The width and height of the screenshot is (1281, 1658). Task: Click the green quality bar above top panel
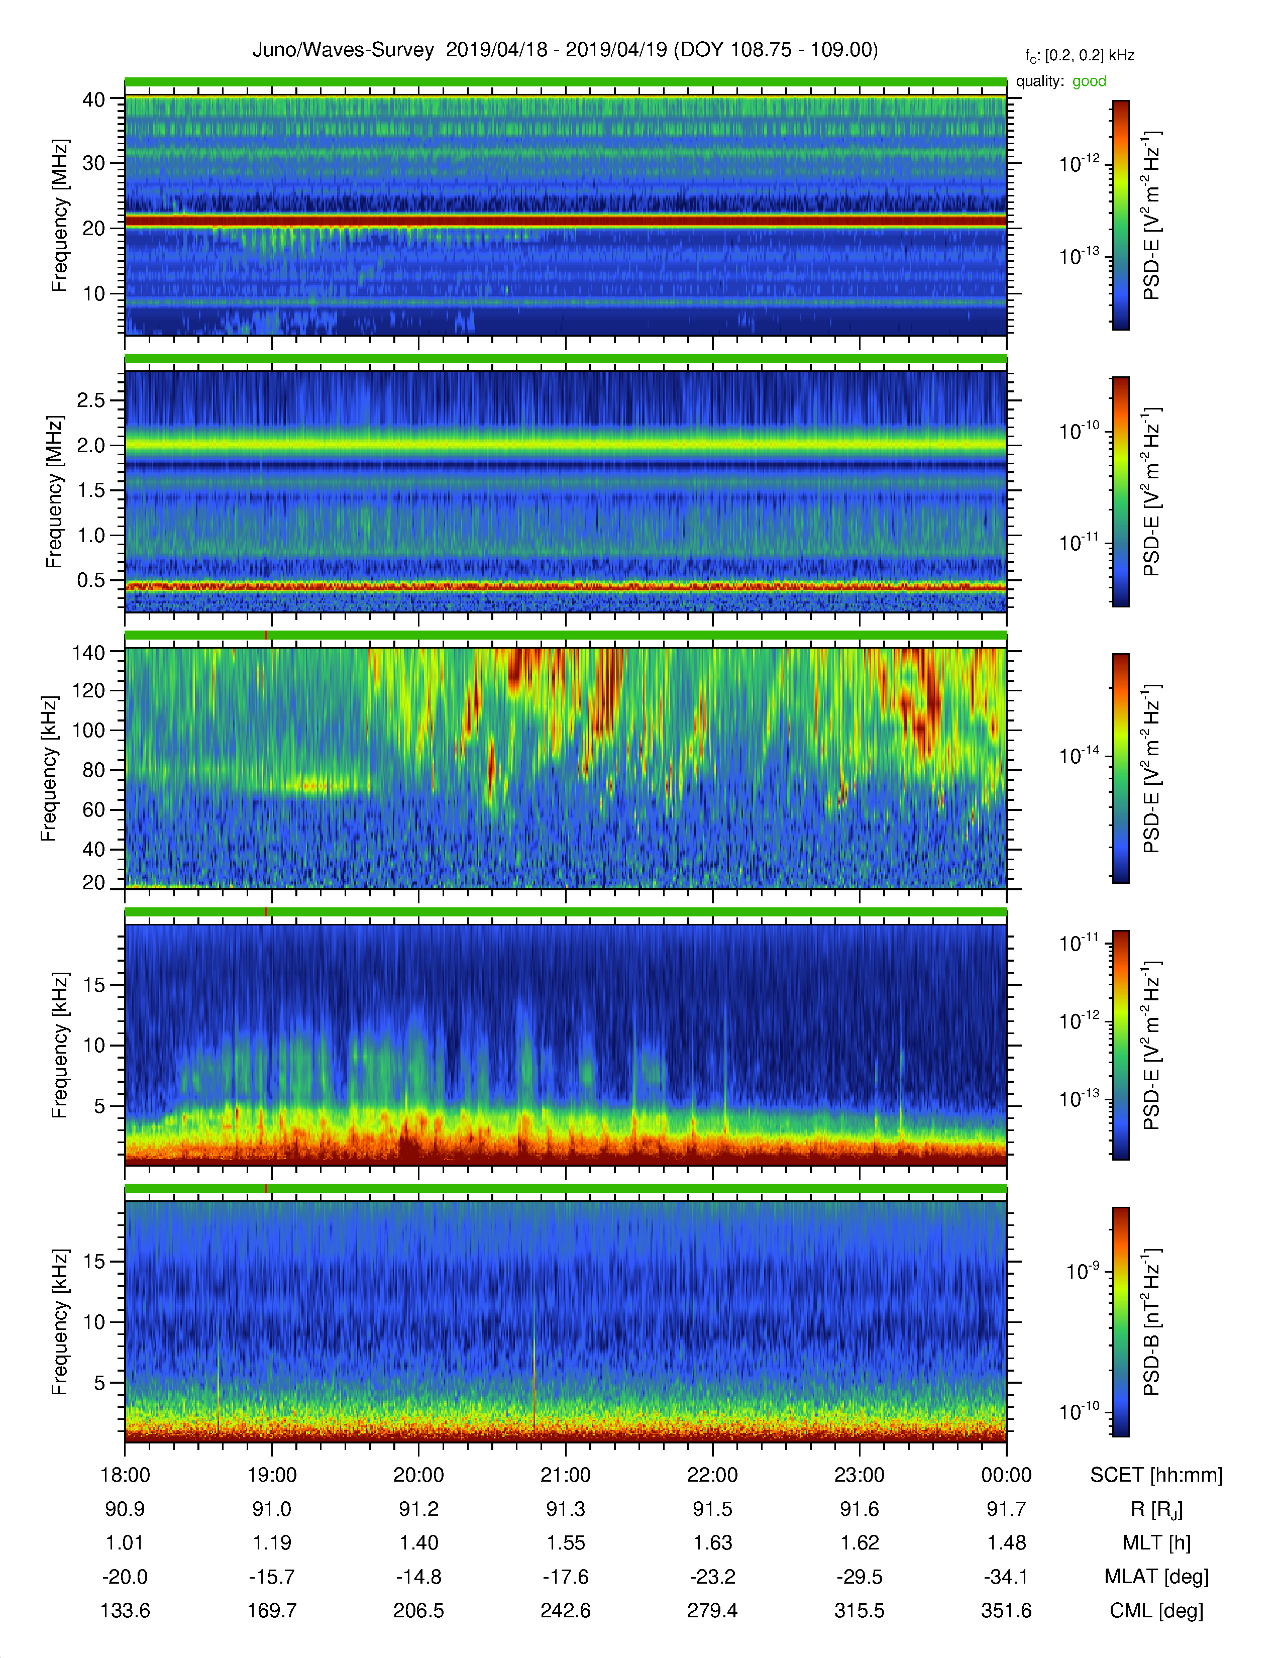click(565, 82)
